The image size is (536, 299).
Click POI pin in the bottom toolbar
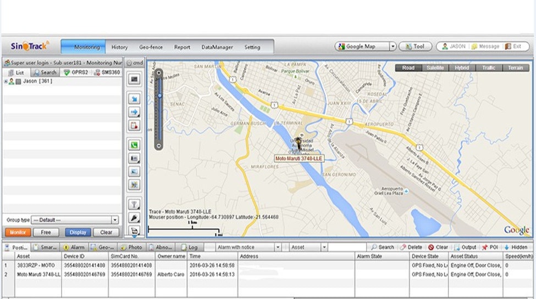pyautogui.click(x=490, y=247)
